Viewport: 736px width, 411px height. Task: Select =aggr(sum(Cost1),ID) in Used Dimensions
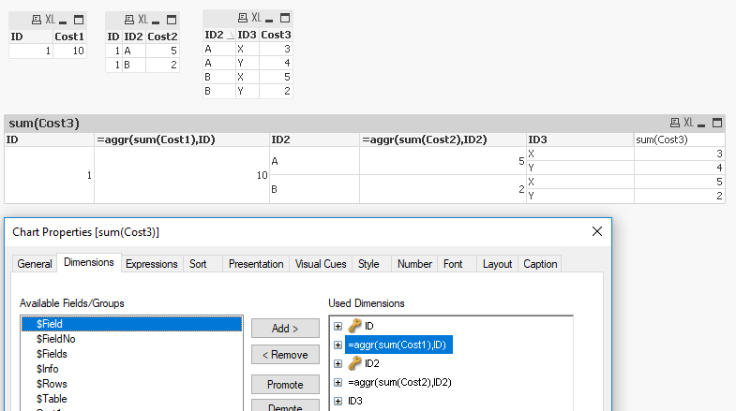(398, 345)
